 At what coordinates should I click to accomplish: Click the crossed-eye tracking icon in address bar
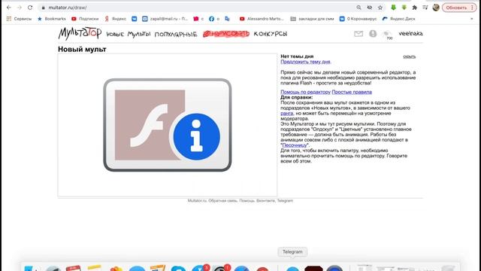[370, 8]
